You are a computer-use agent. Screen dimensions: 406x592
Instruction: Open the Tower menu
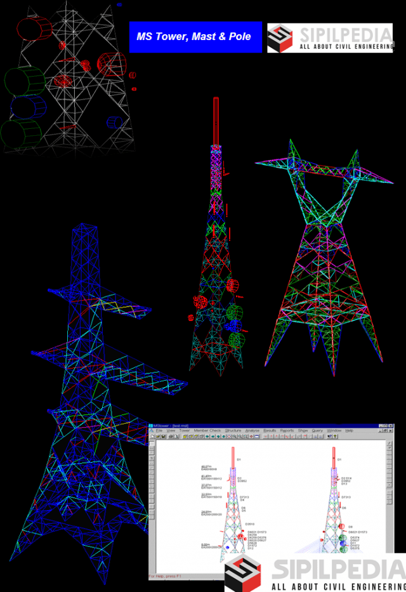(x=184, y=431)
